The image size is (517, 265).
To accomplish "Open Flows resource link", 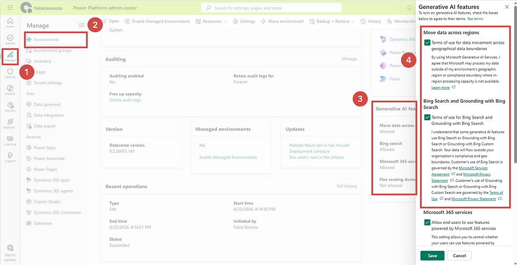I will 395,79.
